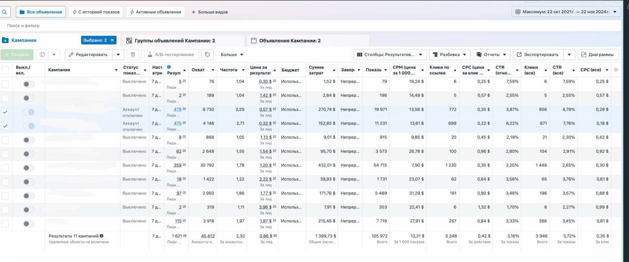Expand the Разбивка dropdown
Viewport: 629px width, 262px height.
pyautogui.click(x=450, y=54)
